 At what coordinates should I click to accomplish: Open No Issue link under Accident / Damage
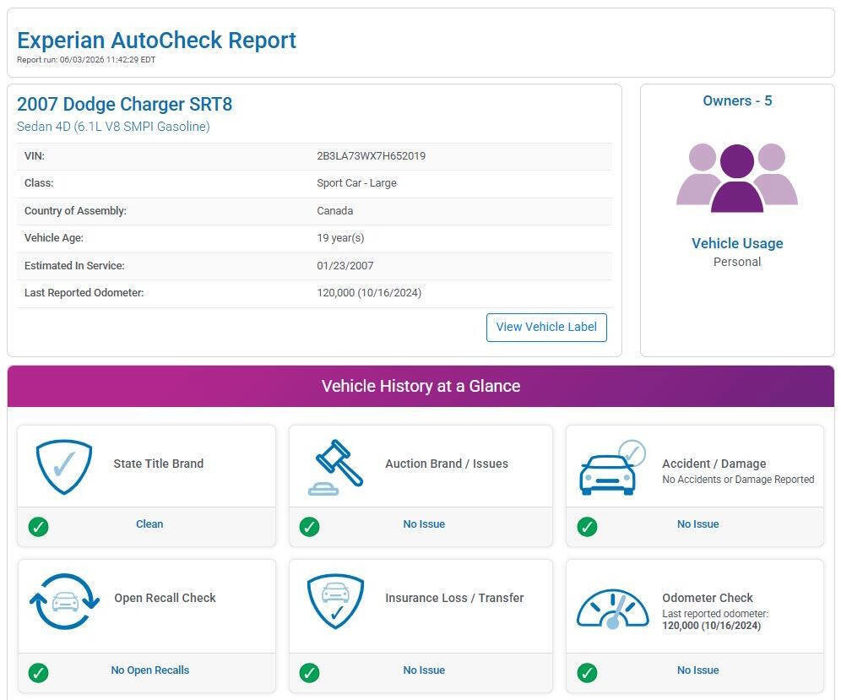click(697, 524)
